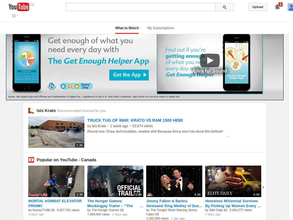Click Popular on YouTube Canada icon

click(31, 160)
